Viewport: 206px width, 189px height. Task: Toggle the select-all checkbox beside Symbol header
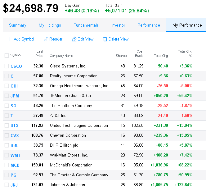pos(7,55)
